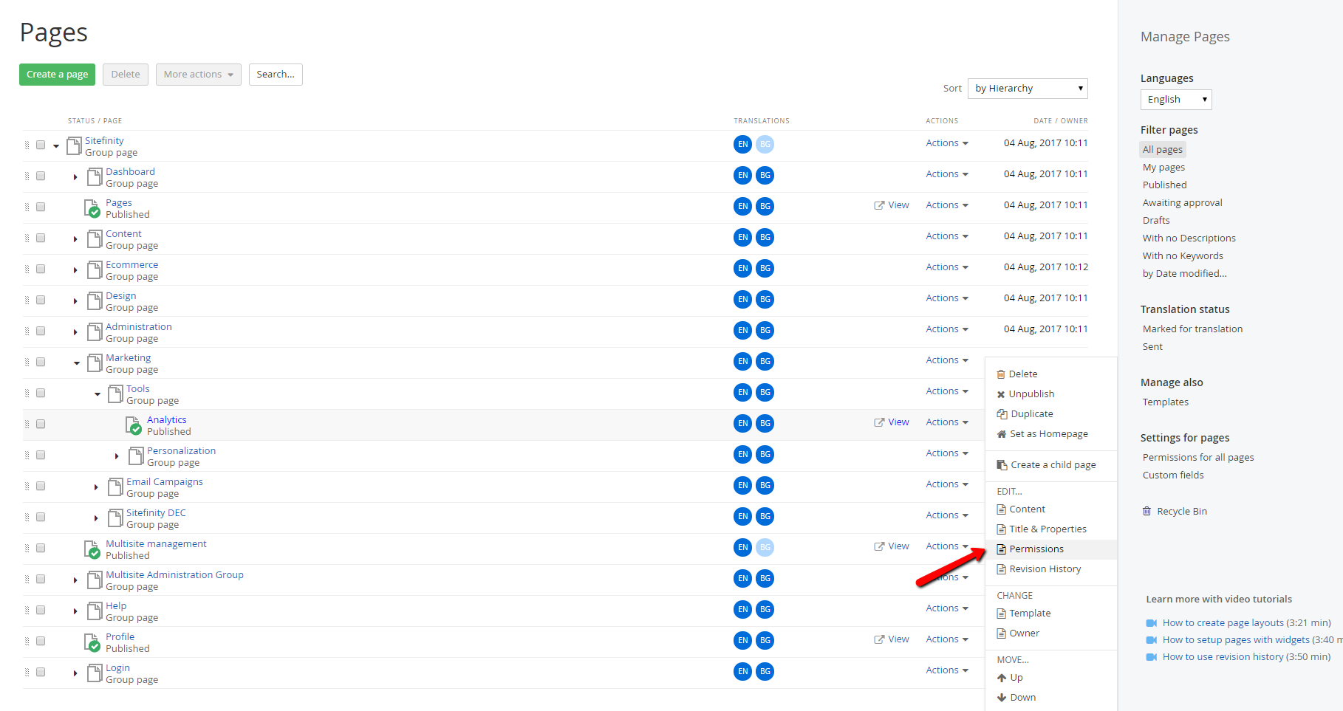Viewport: 1343px width, 711px height.
Task: Select the checkbox for Pages row
Action: 41,207
